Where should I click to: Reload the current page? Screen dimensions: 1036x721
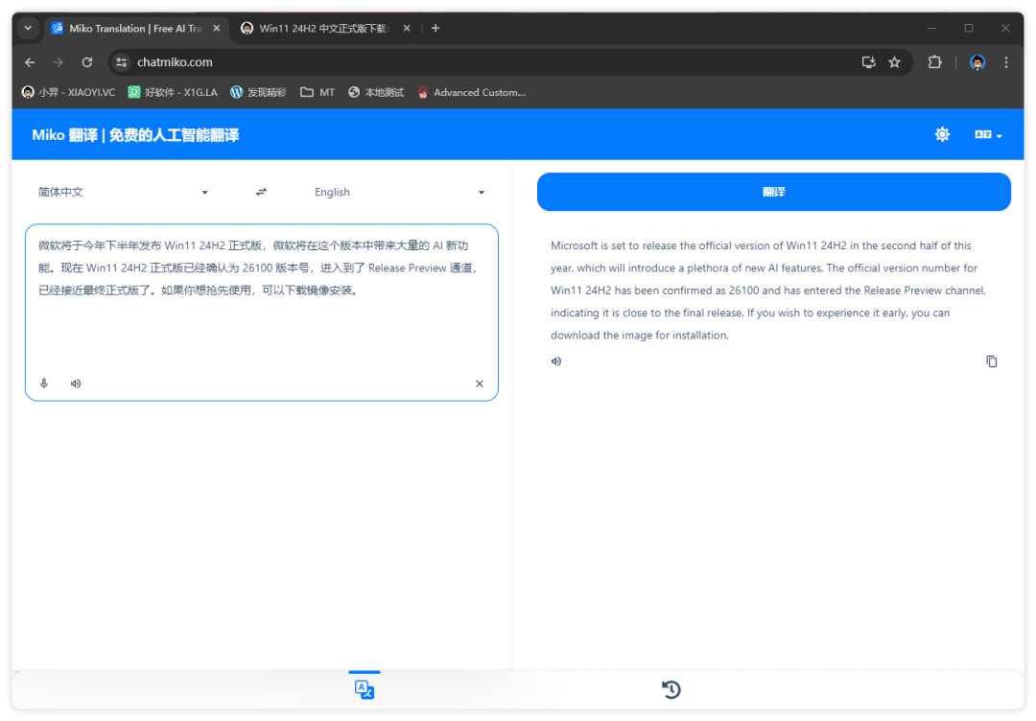tap(87, 62)
